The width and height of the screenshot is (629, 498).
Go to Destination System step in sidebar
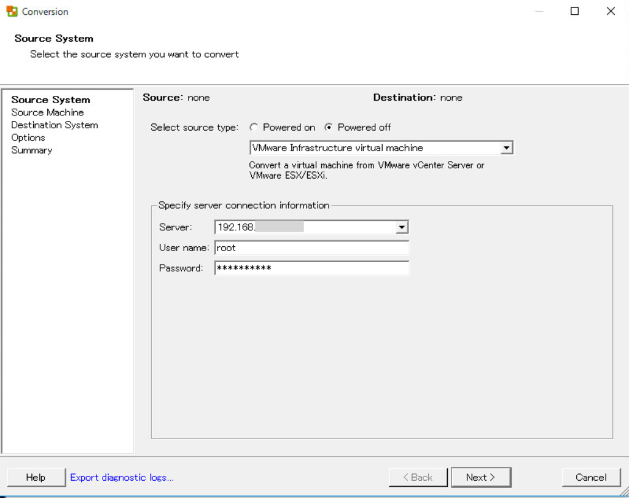55,125
